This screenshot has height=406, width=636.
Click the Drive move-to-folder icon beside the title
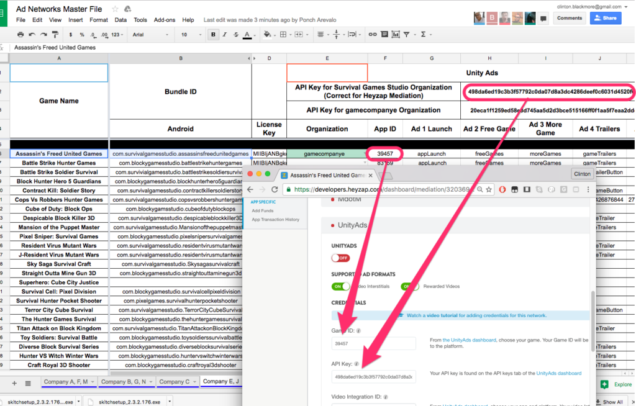tap(127, 9)
